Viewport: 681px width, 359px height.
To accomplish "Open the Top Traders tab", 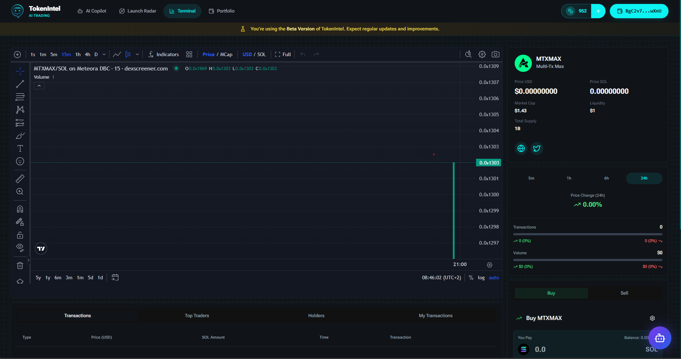I will 197,316.
